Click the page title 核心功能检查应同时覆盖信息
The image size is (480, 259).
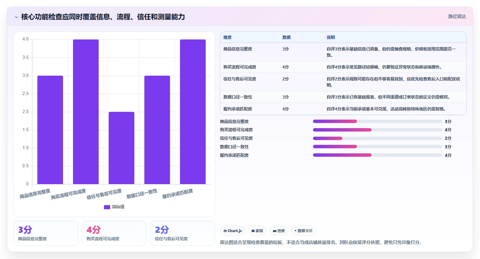pos(103,17)
